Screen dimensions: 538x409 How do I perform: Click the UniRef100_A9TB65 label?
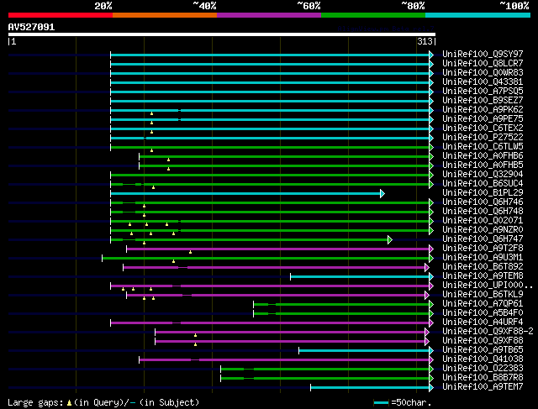click(483, 350)
